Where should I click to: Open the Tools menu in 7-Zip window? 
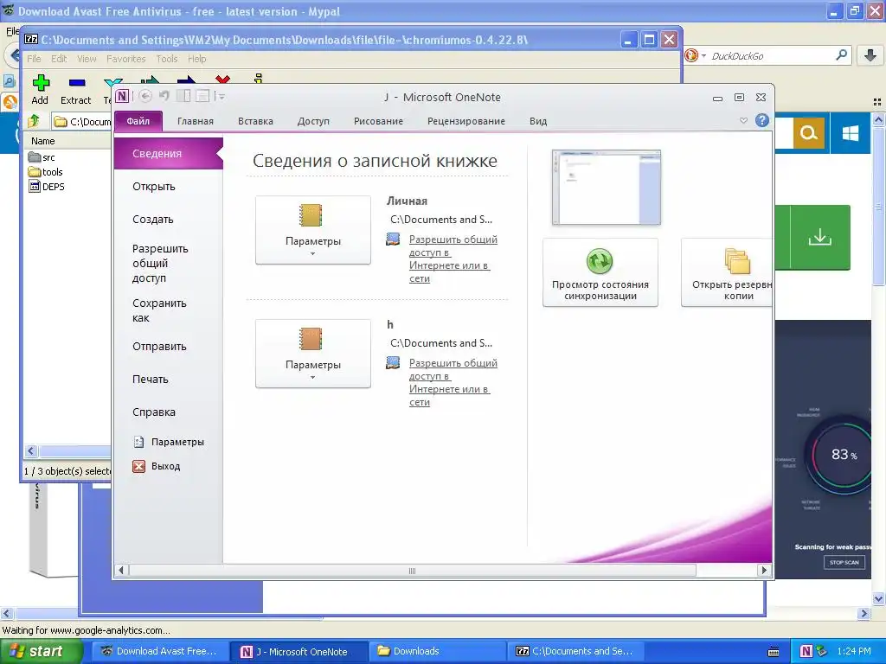pos(167,59)
